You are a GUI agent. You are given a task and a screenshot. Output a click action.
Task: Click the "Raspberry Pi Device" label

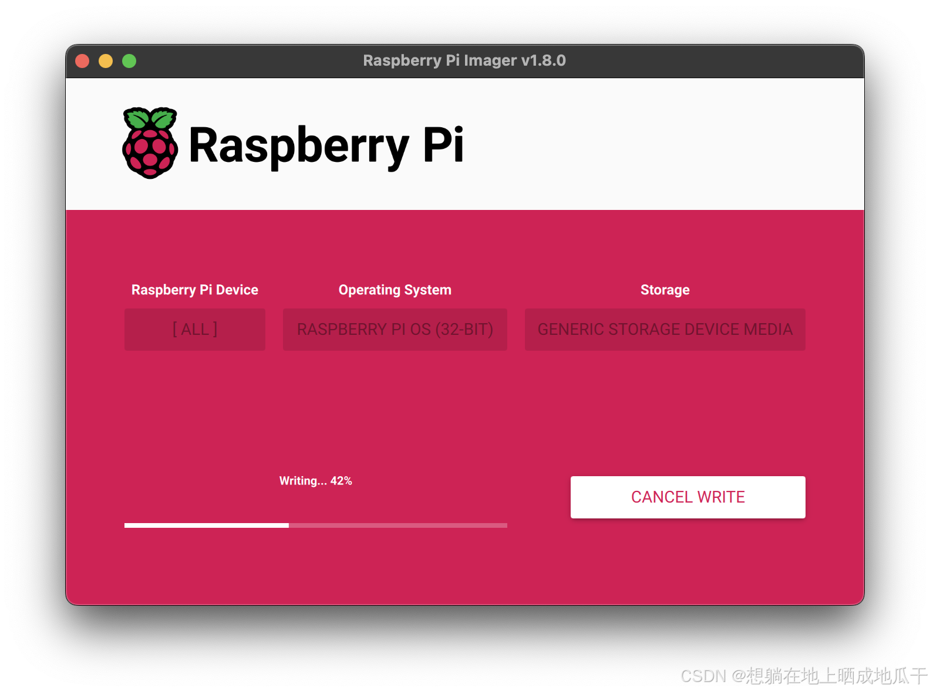click(195, 290)
